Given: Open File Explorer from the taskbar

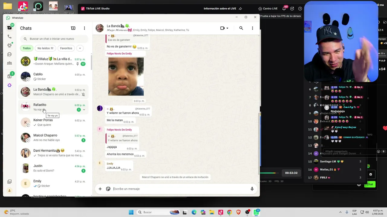Looking at the screenshot, I should (x=212, y=212).
